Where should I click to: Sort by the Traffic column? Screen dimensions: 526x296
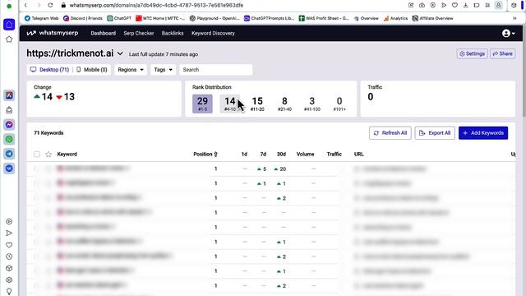(335, 154)
